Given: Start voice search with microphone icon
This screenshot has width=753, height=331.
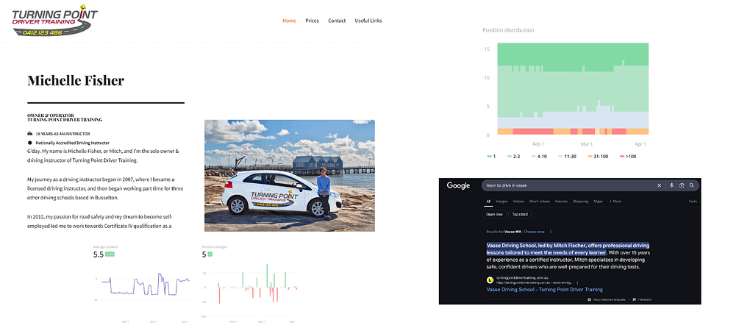Looking at the screenshot, I should point(671,185).
